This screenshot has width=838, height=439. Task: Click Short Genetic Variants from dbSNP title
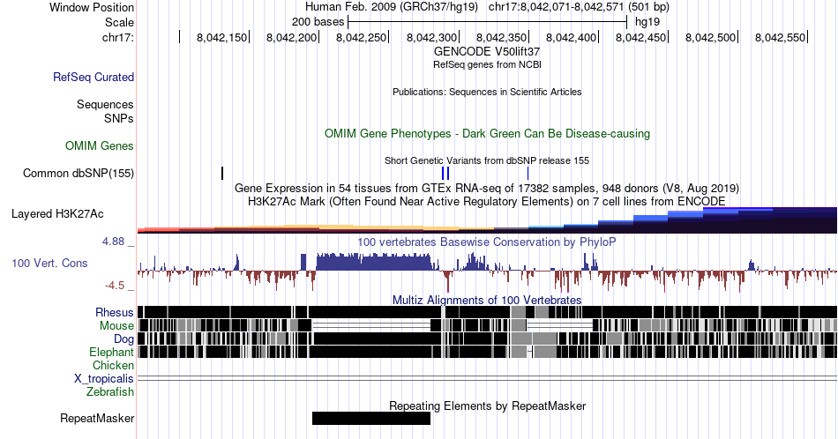click(x=487, y=160)
